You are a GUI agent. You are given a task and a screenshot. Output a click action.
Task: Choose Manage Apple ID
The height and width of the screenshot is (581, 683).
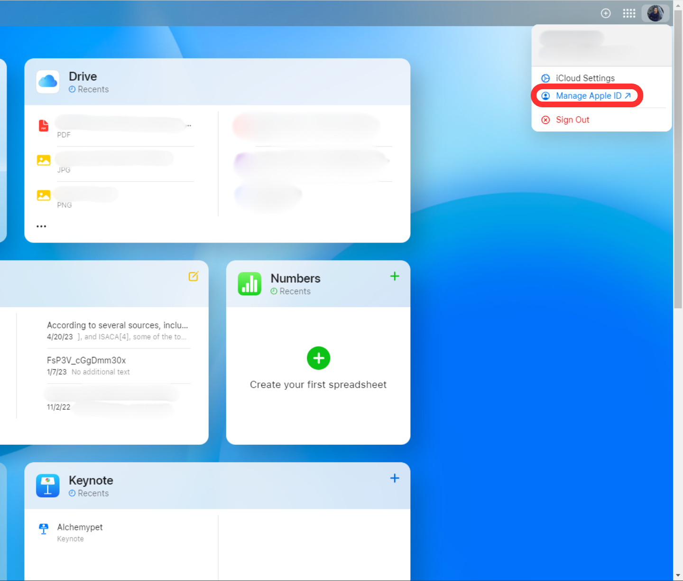pyautogui.click(x=587, y=96)
